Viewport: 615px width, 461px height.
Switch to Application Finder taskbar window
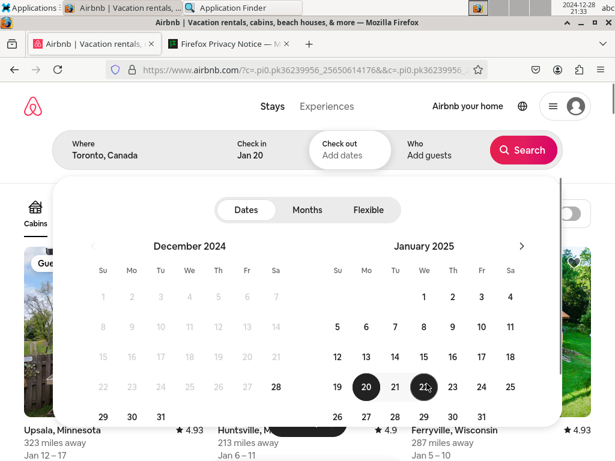click(243, 8)
